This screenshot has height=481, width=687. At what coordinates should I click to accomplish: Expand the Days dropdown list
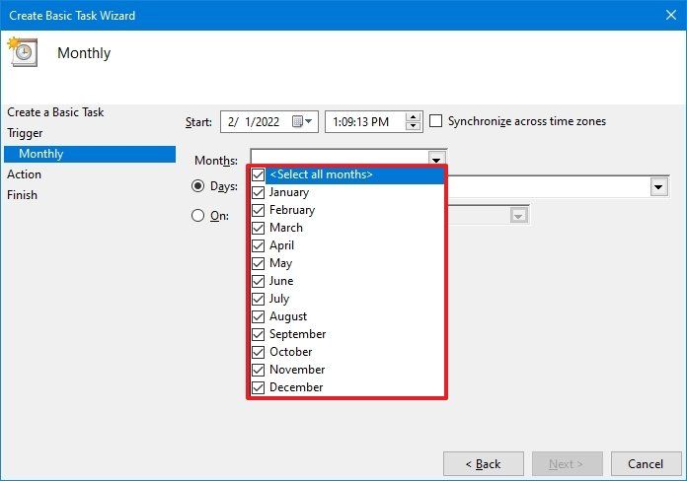point(658,187)
